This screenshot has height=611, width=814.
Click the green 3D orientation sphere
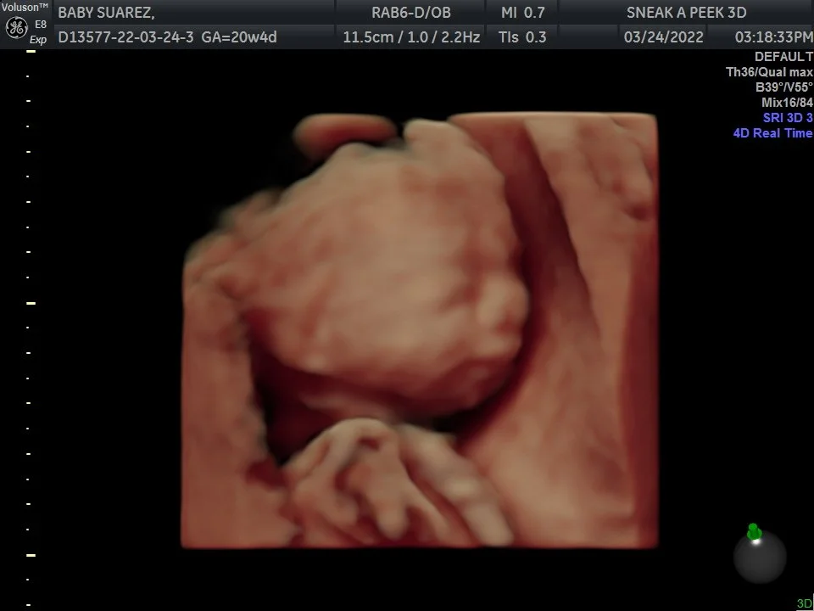(760, 554)
